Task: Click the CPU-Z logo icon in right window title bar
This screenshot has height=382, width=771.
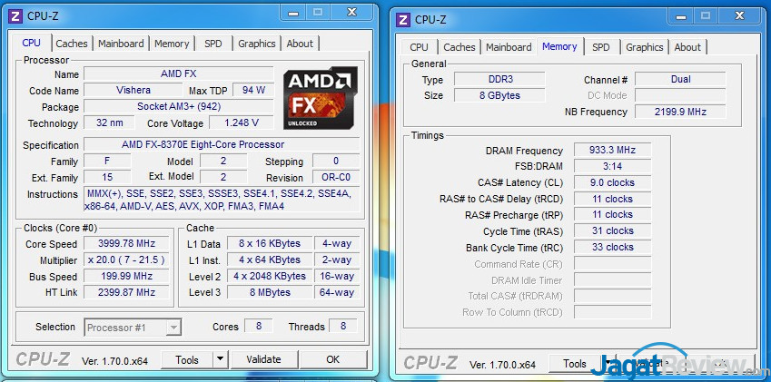Action: pos(403,20)
